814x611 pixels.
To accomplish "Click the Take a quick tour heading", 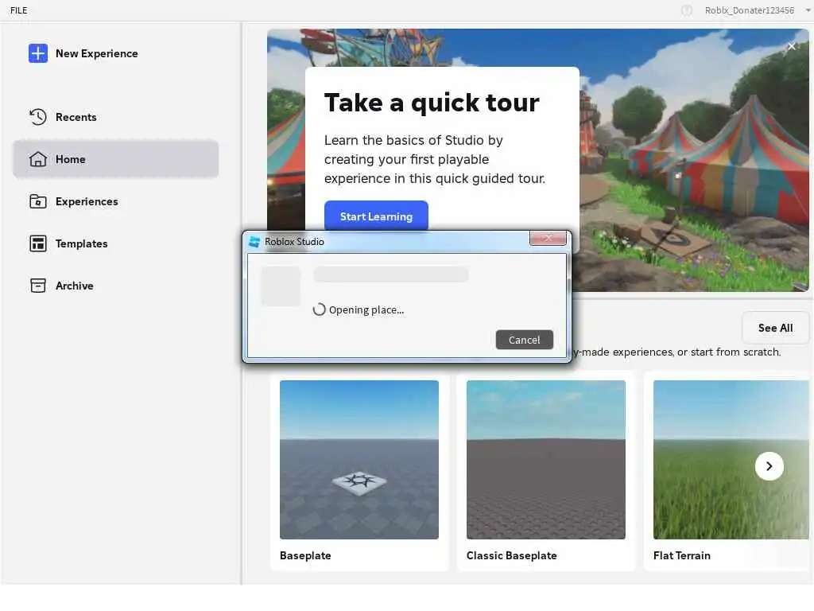I will coord(432,103).
